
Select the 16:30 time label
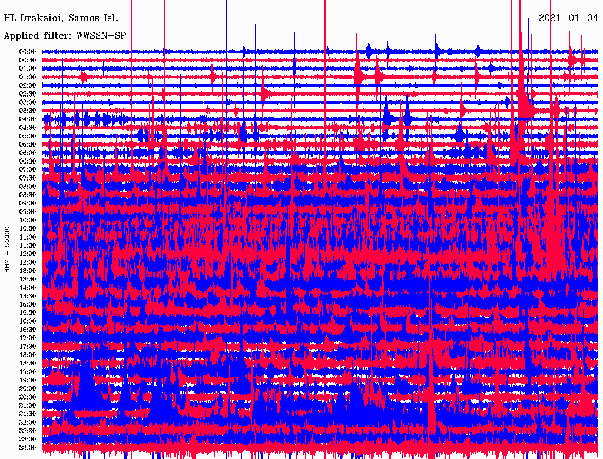(x=27, y=330)
